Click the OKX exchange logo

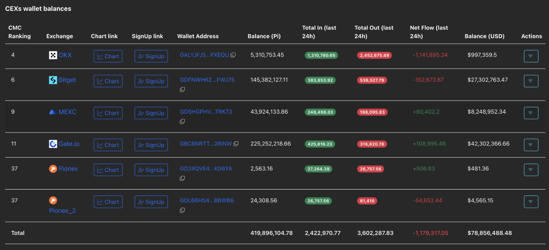tap(53, 55)
